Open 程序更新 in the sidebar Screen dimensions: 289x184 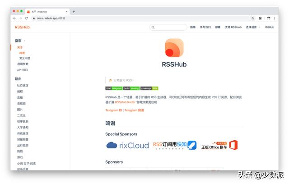pos(23,121)
